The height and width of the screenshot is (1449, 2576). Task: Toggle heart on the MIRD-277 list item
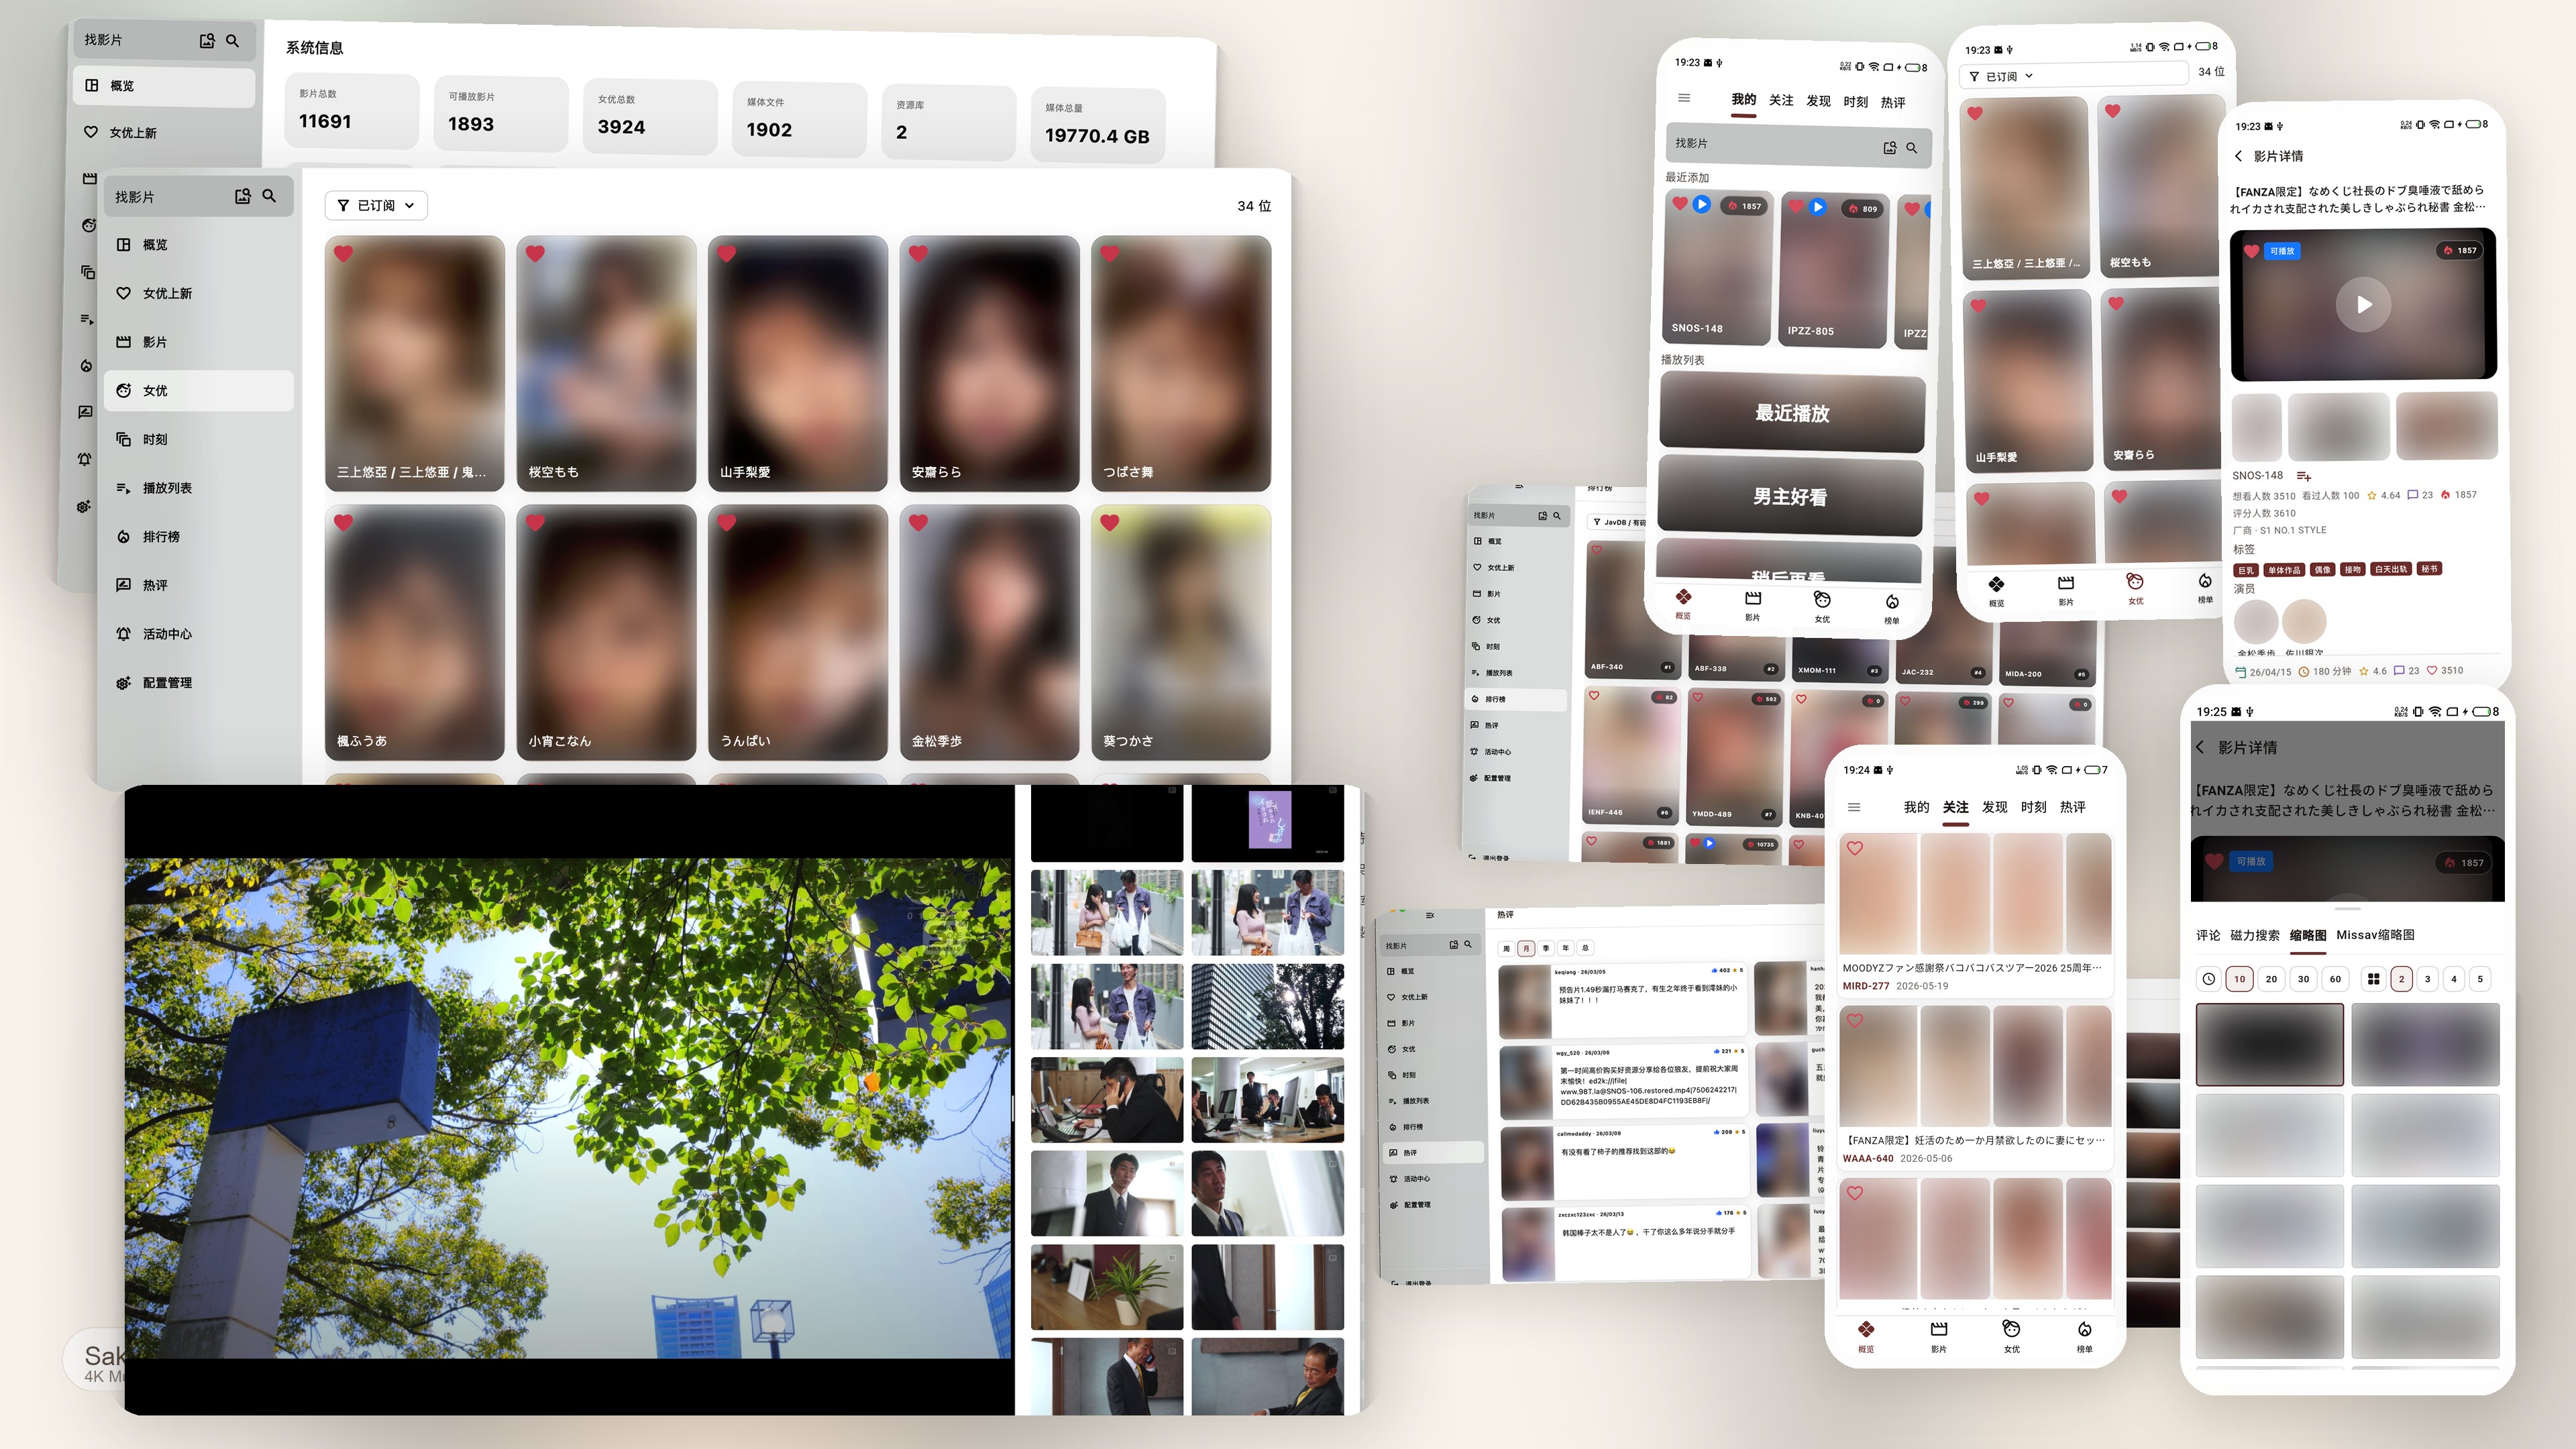point(1855,848)
